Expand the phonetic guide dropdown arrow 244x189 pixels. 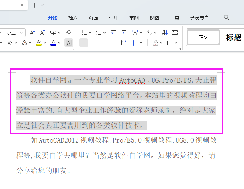(x=59, y=33)
